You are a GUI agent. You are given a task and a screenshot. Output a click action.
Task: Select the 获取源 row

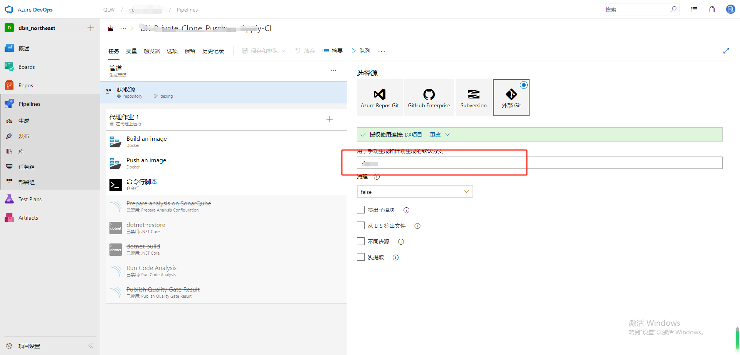point(224,92)
